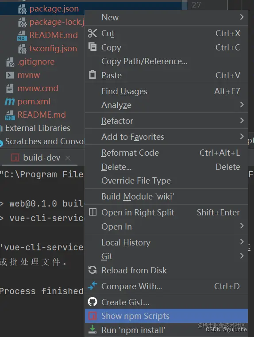This screenshot has height=337, width=254.
Task: Select Cut in the context menu
Action: click(166, 33)
